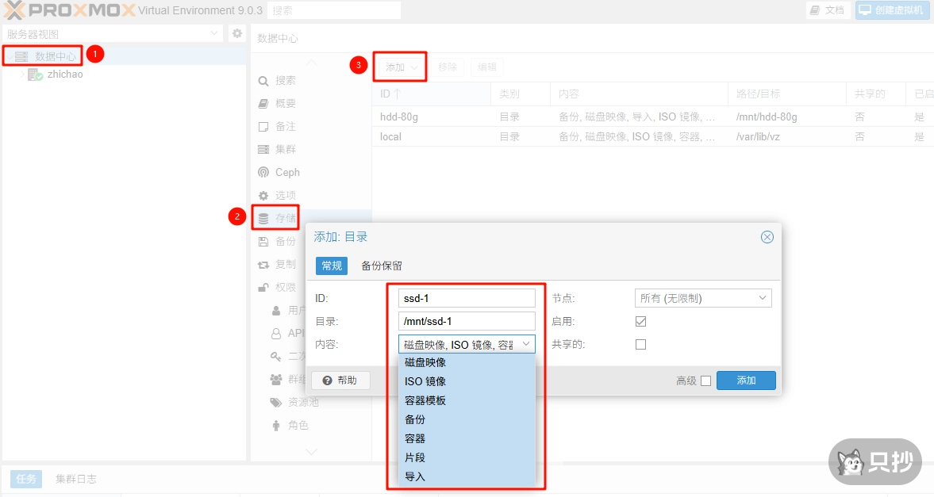Click the 集群 cluster icon in sidebar
The width and height of the screenshot is (934, 497).
pyautogui.click(x=263, y=149)
